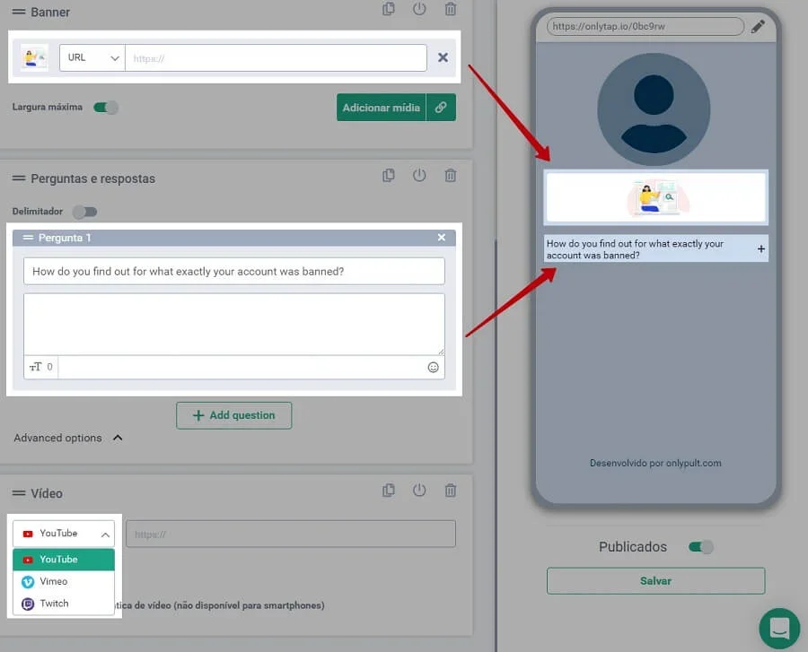Edit the onlytap.io URL with pencil icon
This screenshot has height=652, width=808.
click(x=759, y=27)
